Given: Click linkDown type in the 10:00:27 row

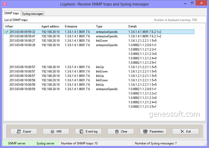Looking at the screenshot, I should [x=102, y=41].
